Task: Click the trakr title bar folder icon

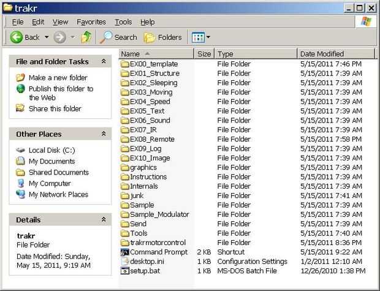Action: 8,8
